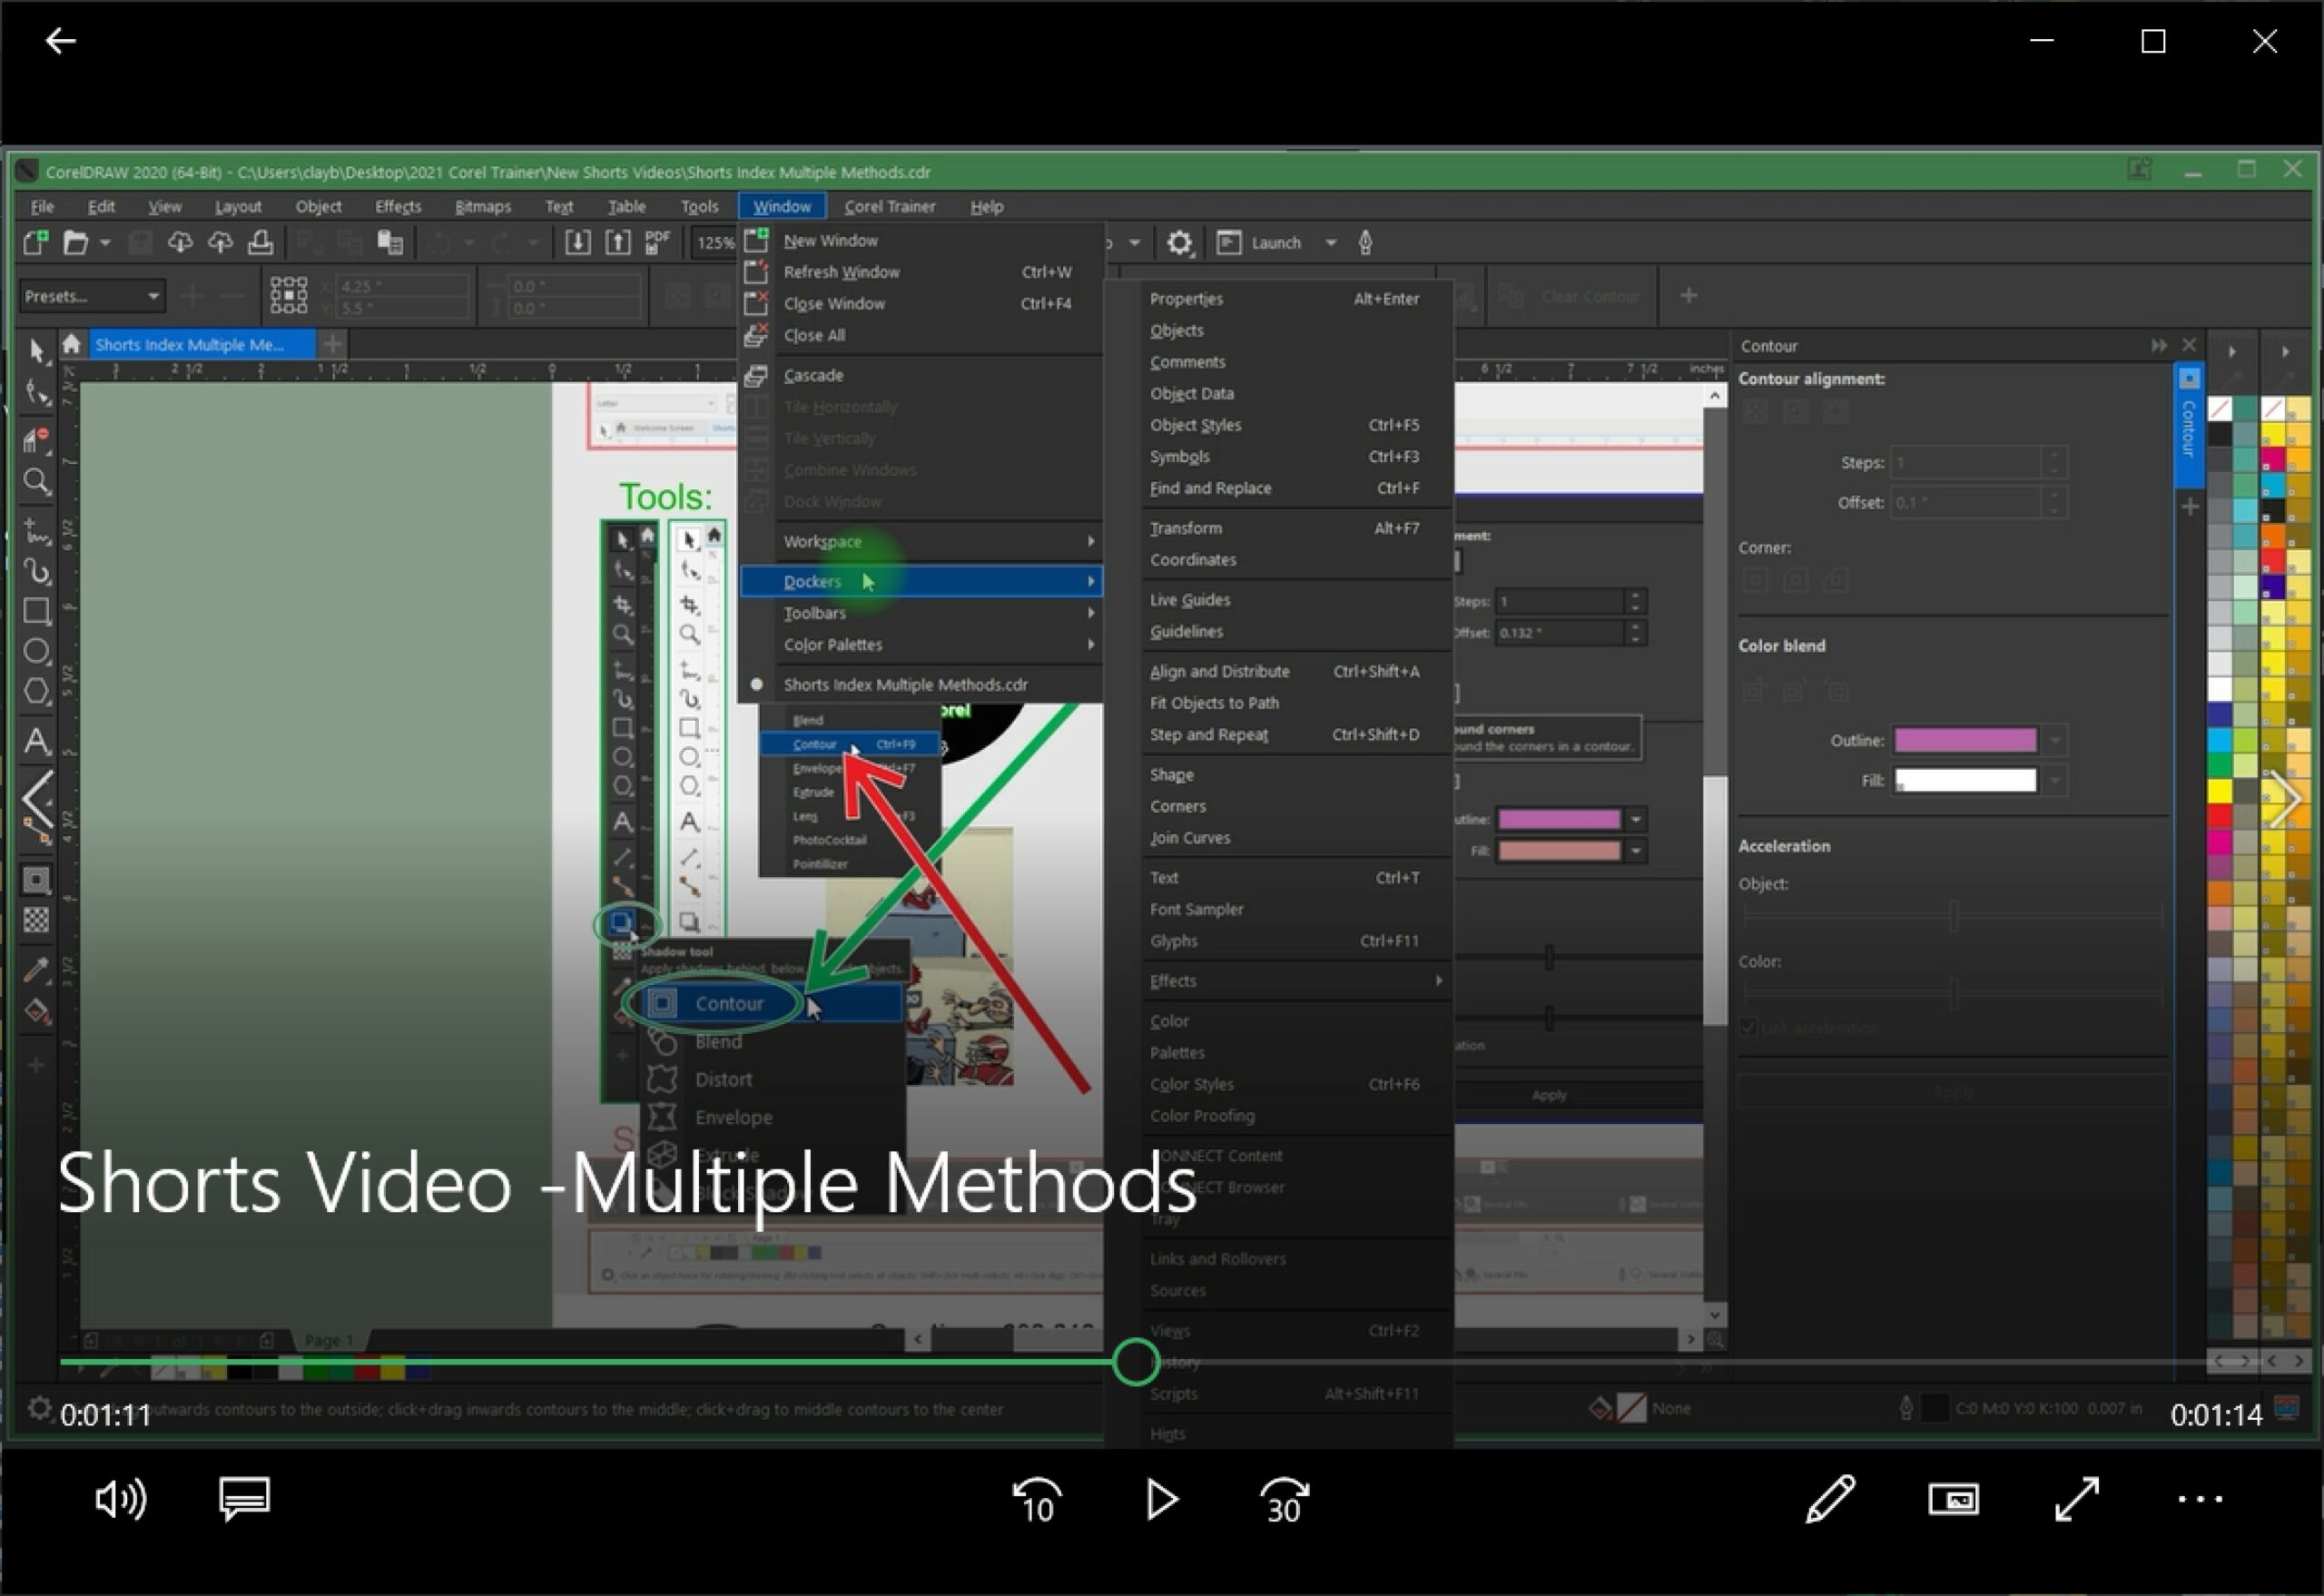Select the Ellipse tool in toolbox
Screen dimensions: 2324x1596
tap(37, 652)
